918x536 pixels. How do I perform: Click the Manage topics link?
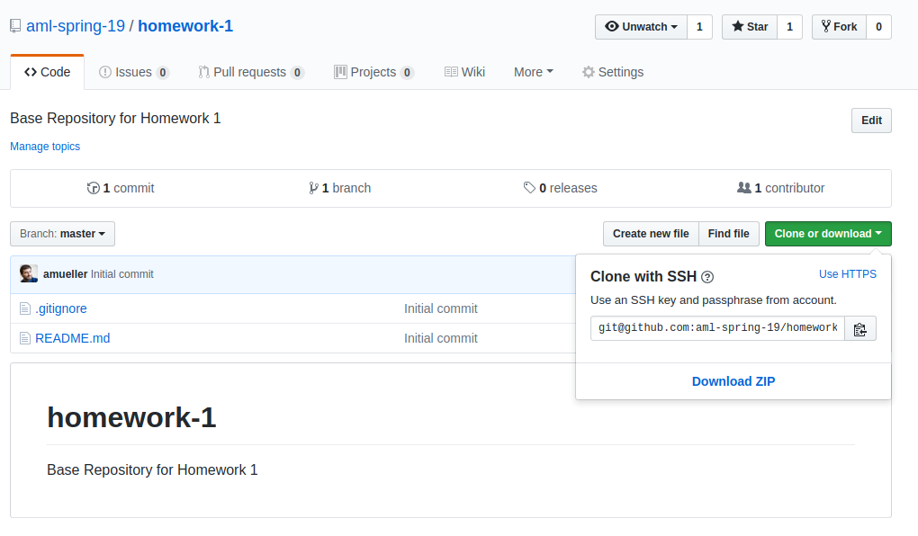45,147
